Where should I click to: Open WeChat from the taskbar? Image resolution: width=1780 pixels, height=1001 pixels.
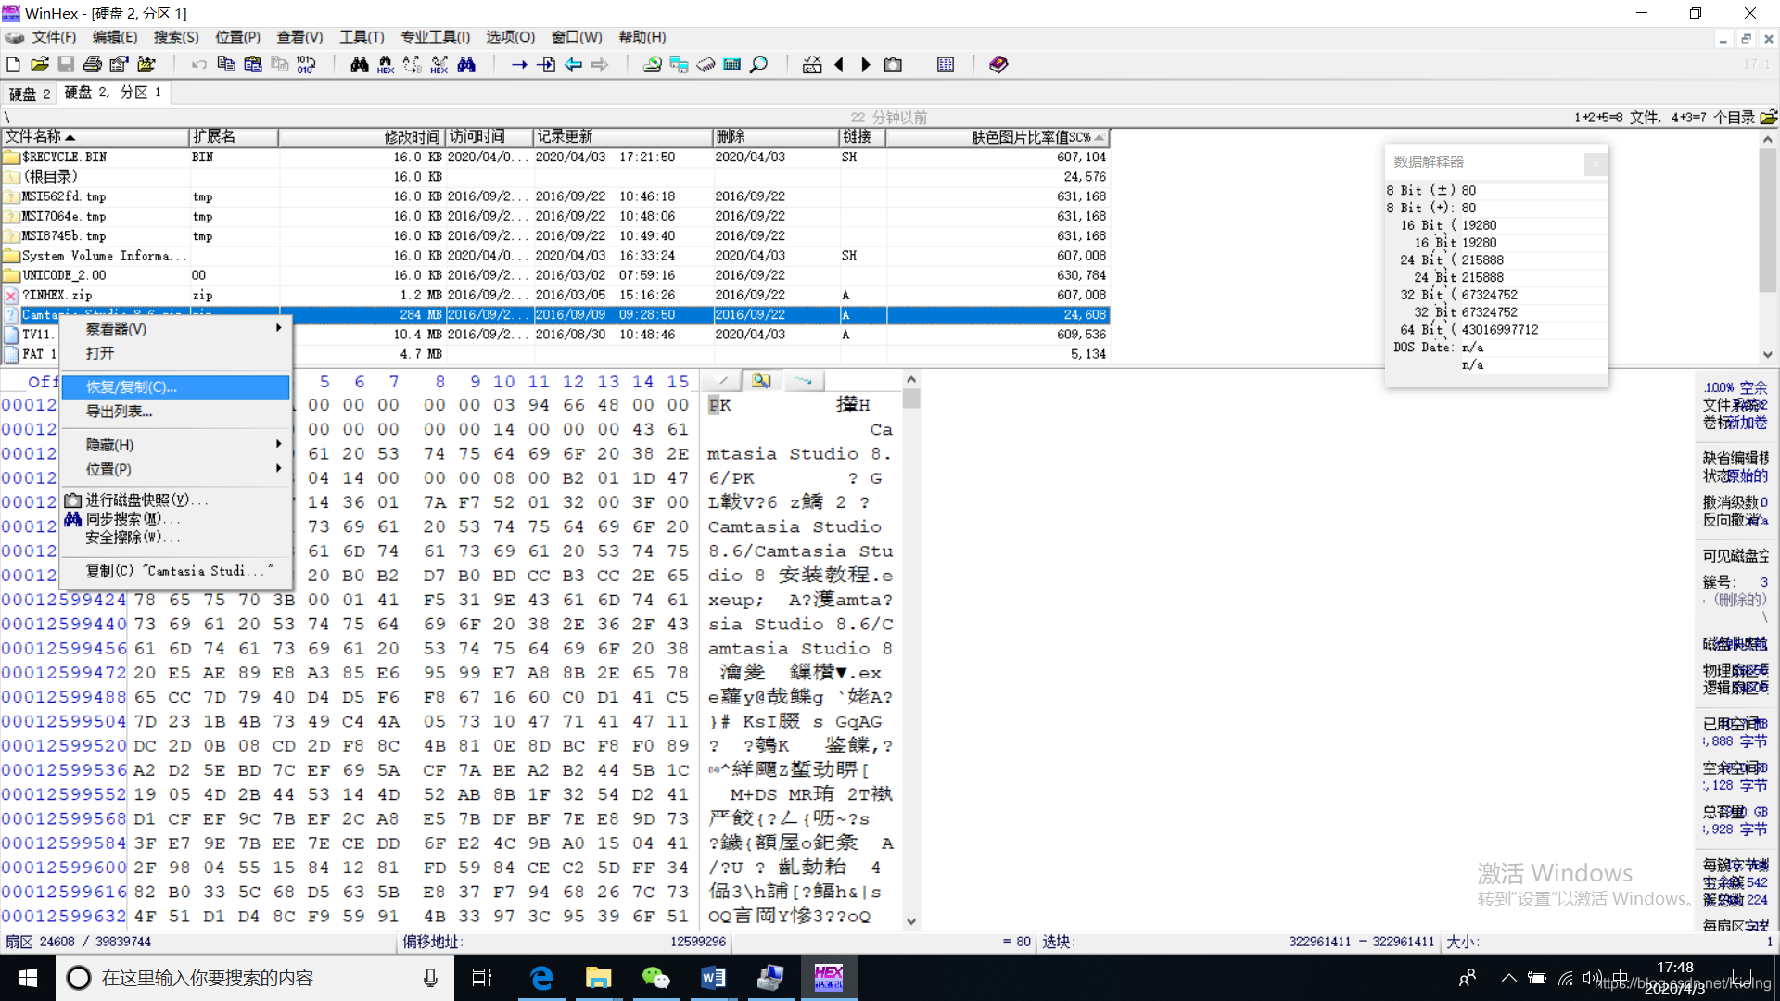(655, 978)
